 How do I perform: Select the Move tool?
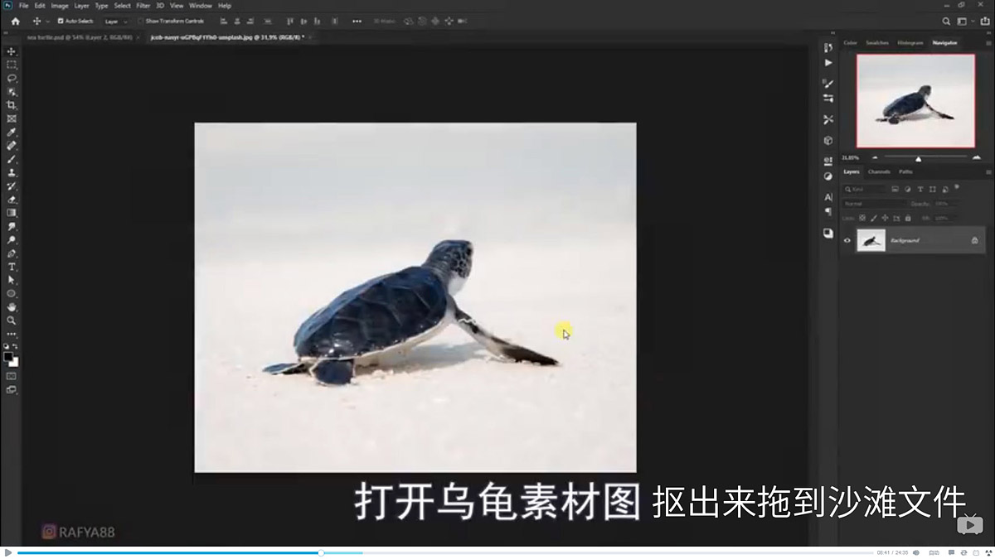(x=12, y=51)
